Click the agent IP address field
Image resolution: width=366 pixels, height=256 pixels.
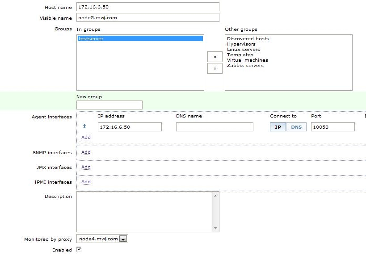(x=130, y=127)
